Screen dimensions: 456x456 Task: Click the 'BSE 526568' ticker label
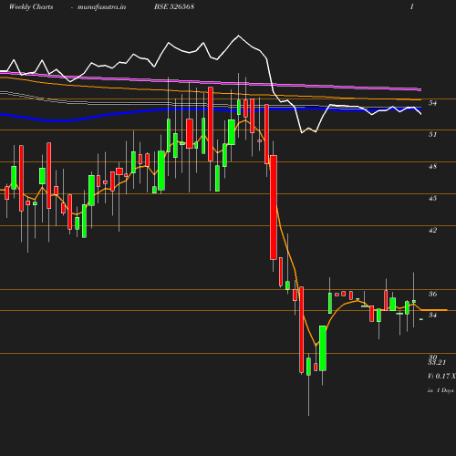click(174, 6)
